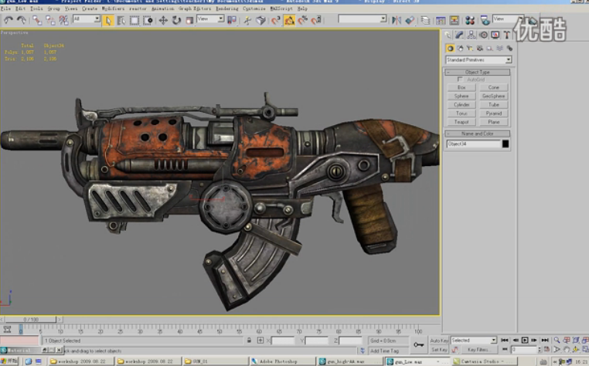This screenshot has width=589, height=366.
Task: Select the Helpers category icon
Action: pyautogui.click(x=489, y=48)
